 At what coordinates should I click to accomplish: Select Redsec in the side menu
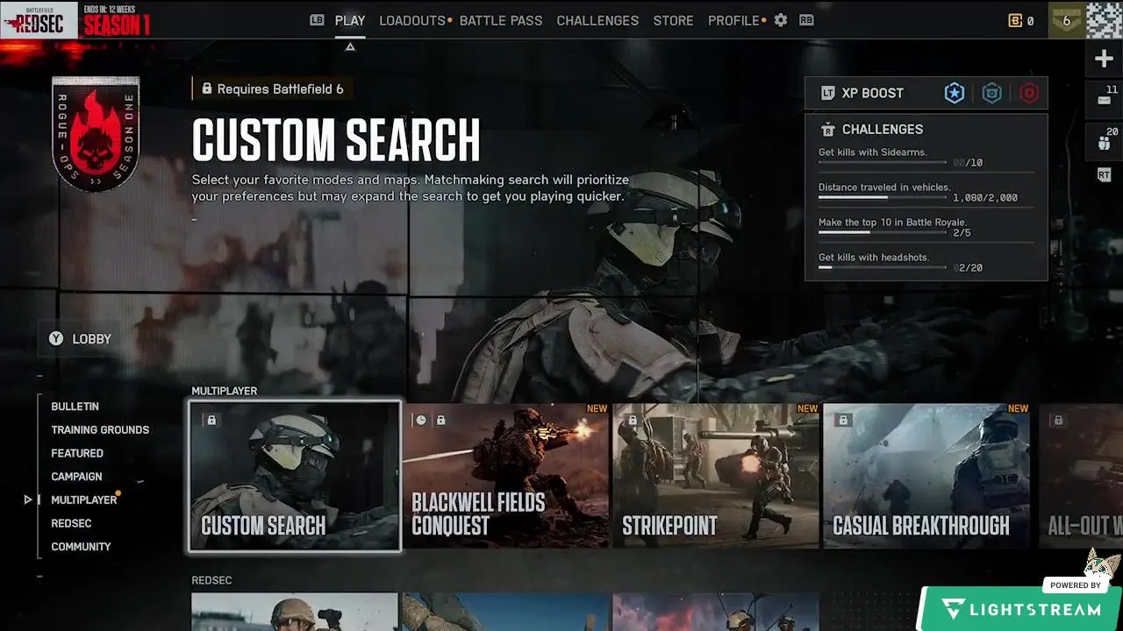(x=71, y=523)
